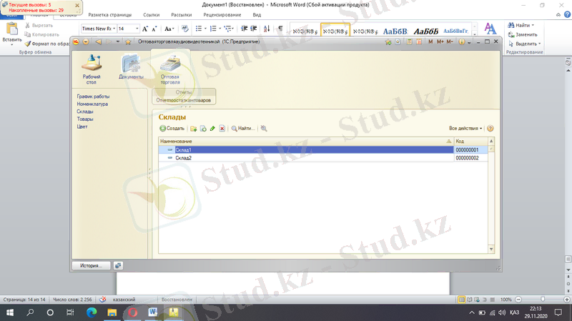Open the Отчет по остаткам товаров
The image size is (572, 321).
coord(184,100)
